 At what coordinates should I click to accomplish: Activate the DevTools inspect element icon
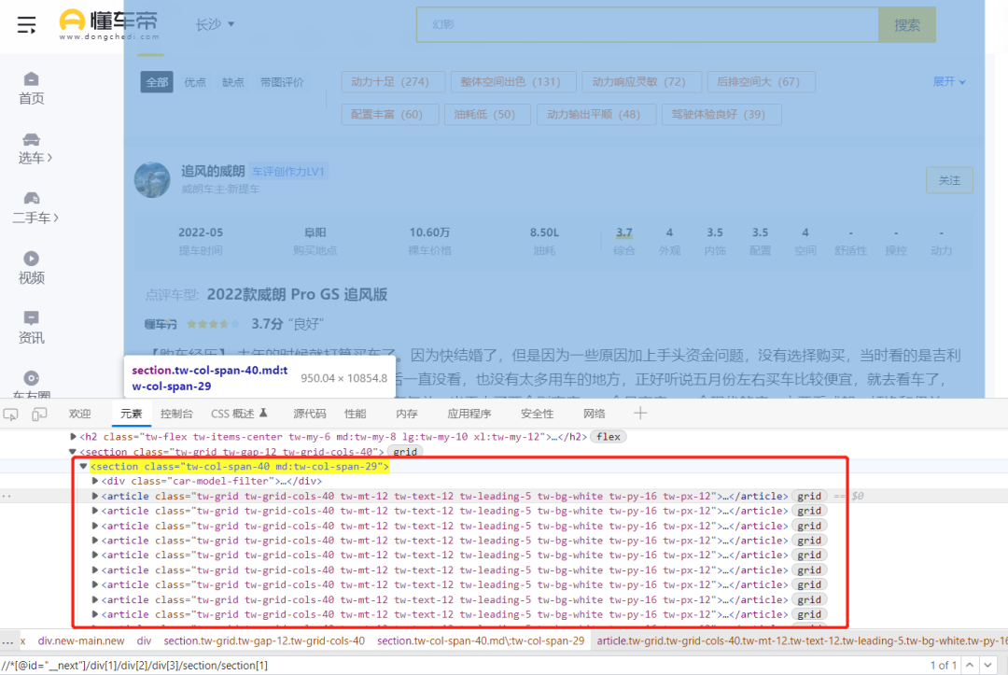coord(11,414)
